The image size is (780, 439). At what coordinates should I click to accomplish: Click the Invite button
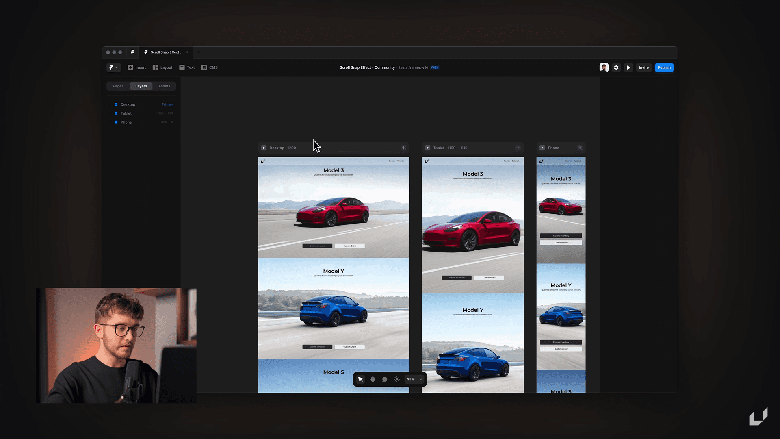(643, 67)
